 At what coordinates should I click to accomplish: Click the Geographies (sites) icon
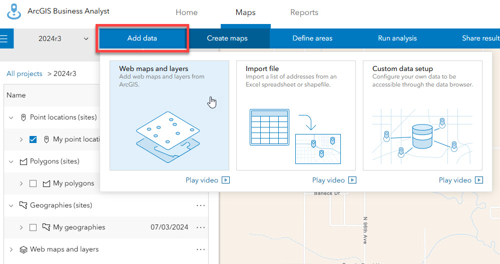pos(24,205)
